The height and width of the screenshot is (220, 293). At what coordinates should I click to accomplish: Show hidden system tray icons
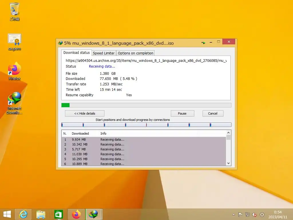pos(233,215)
